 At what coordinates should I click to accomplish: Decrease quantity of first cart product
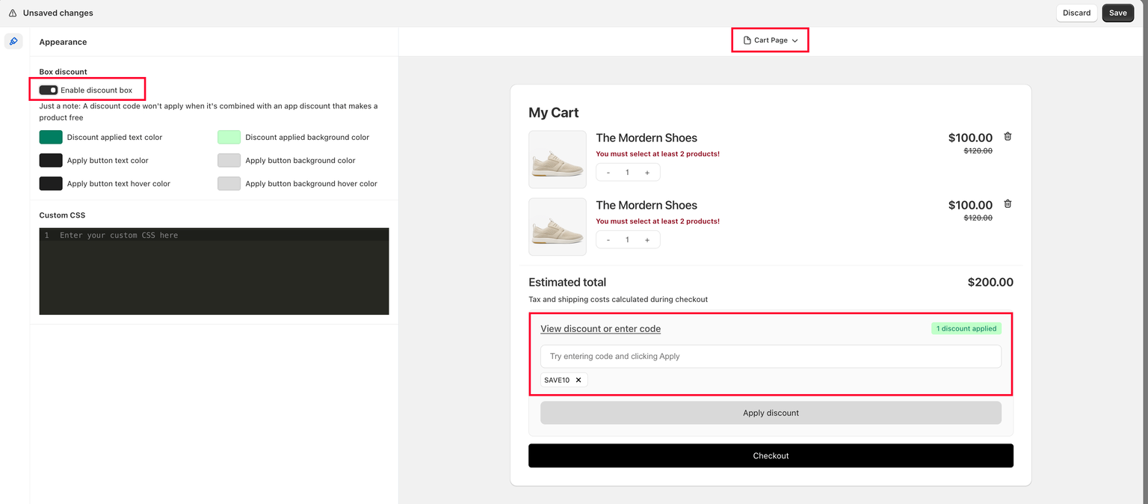coord(608,173)
